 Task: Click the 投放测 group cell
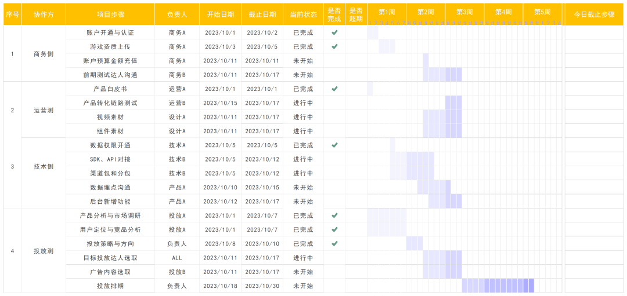pyautogui.click(x=44, y=251)
